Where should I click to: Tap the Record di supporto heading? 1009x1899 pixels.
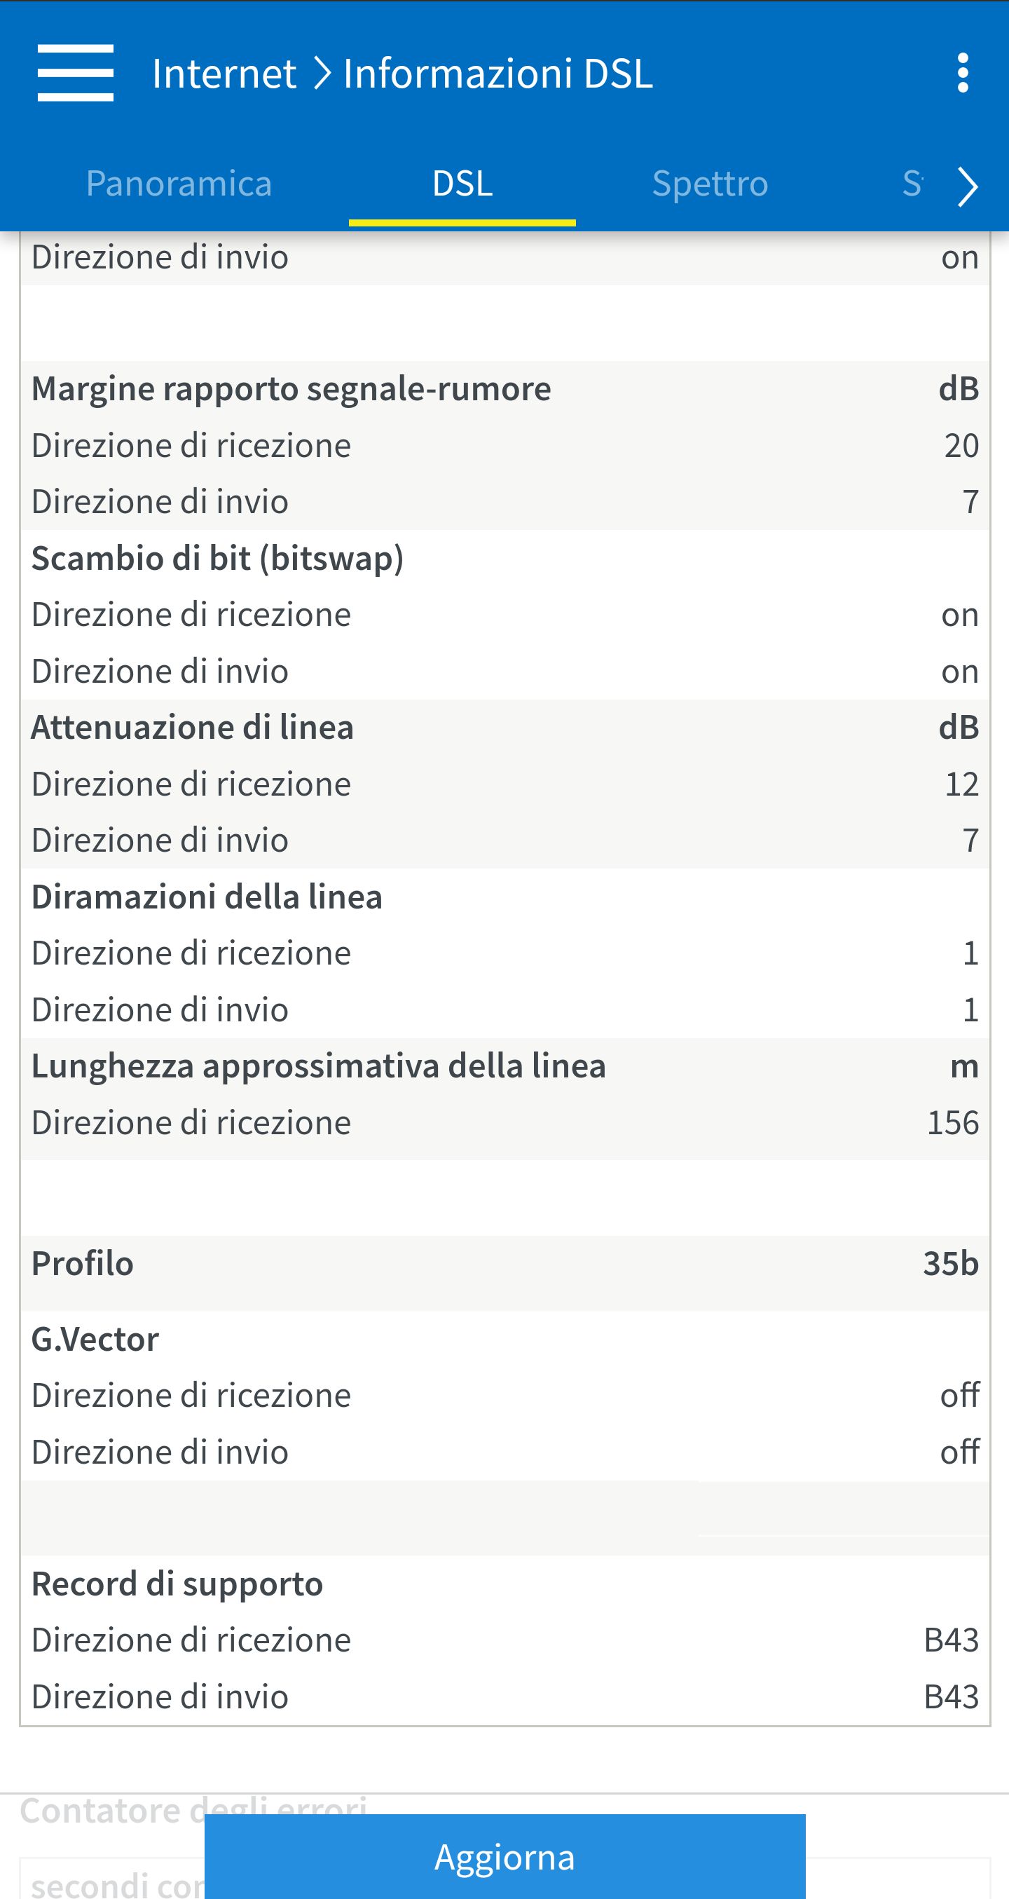pos(177,1584)
